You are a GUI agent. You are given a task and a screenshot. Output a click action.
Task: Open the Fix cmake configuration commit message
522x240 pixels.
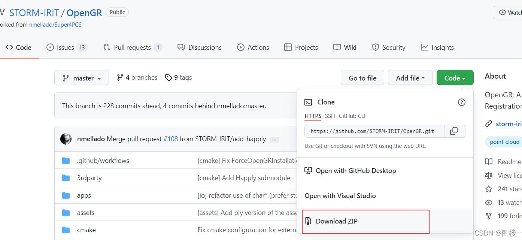click(x=247, y=230)
